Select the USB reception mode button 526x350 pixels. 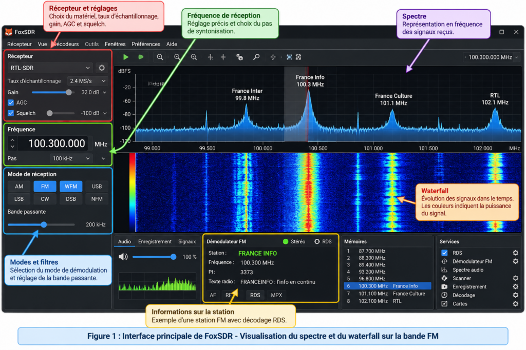(97, 187)
